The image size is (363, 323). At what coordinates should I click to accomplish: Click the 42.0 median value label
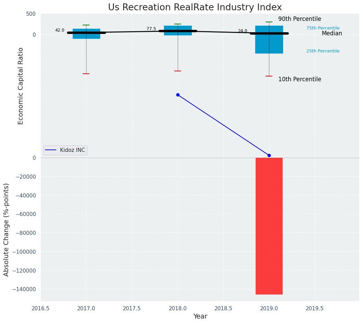click(60, 30)
